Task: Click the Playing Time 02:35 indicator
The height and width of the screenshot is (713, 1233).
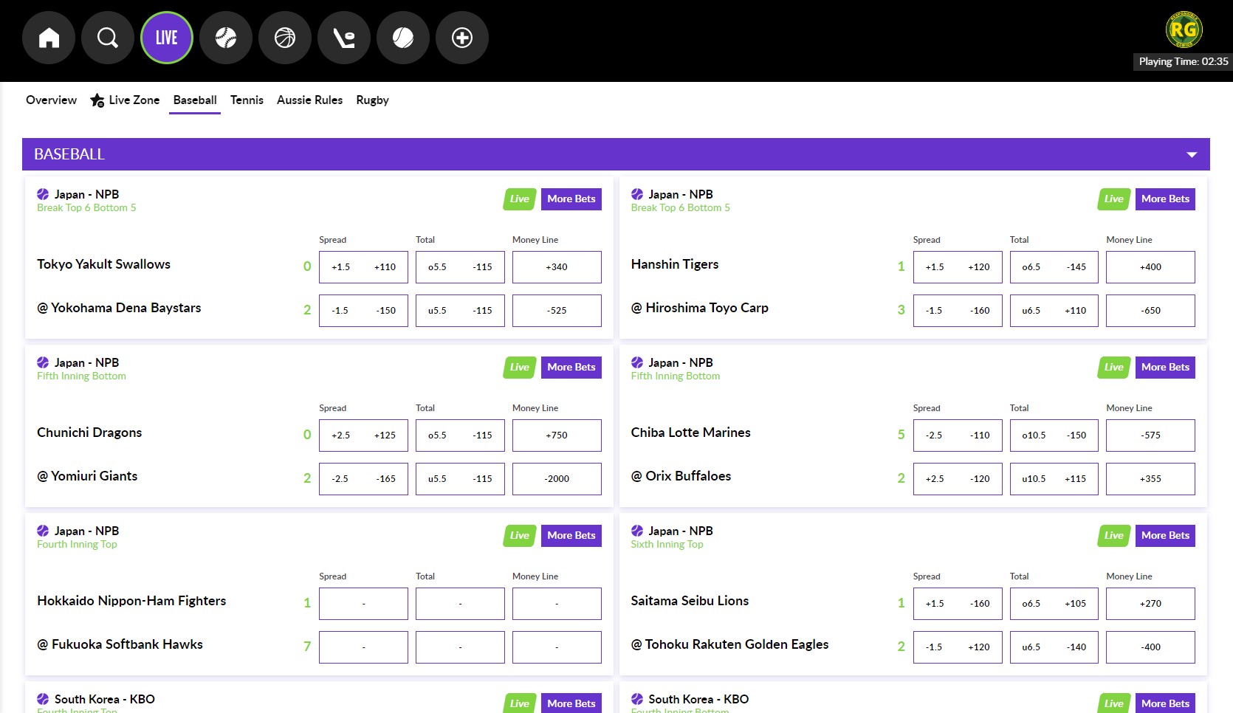Action: click(x=1183, y=61)
